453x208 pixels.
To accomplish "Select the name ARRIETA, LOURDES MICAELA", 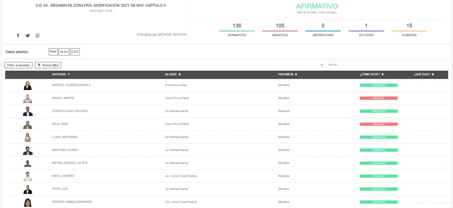I will click(x=71, y=85).
